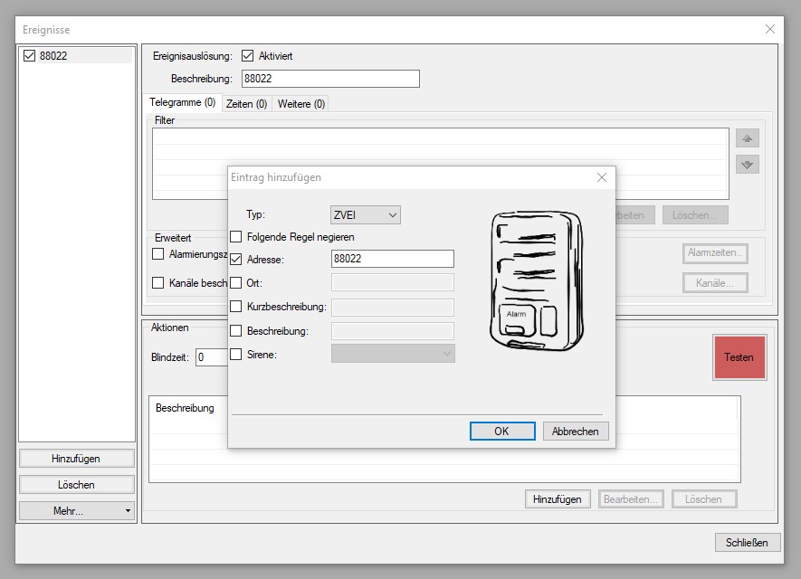The image size is (801, 579).
Task: Click the move filter up arrow
Action: [747, 138]
